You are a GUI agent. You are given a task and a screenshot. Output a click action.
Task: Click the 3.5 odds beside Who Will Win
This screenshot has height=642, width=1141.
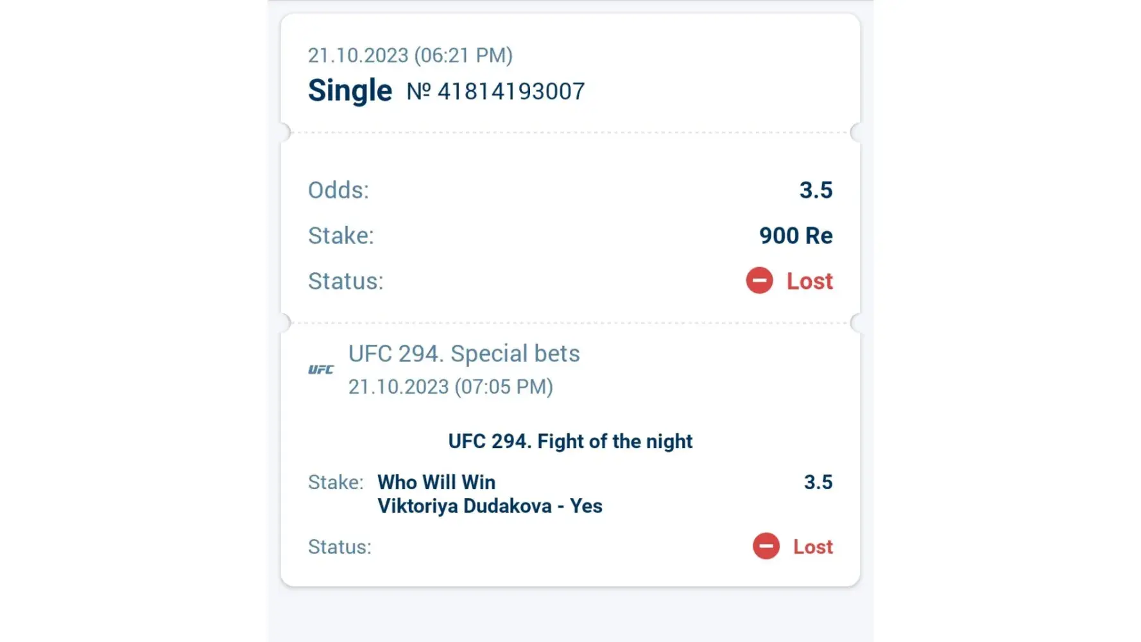click(x=818, y=482)
